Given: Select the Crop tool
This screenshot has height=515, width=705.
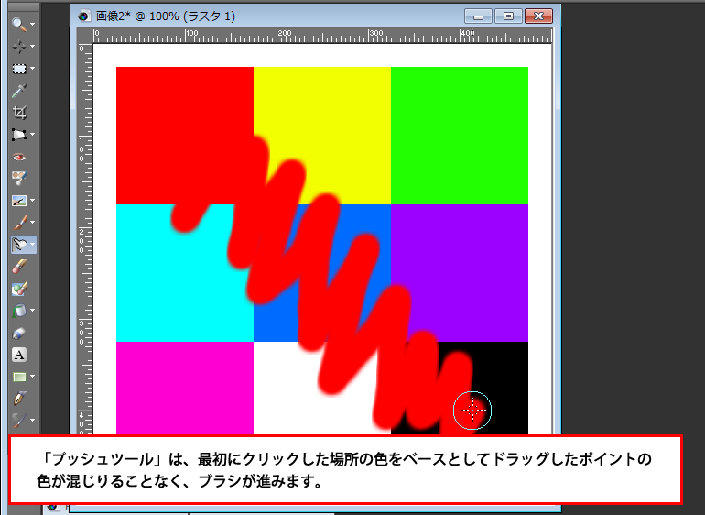Looking at the screenshot, I should tap(19, 113).
